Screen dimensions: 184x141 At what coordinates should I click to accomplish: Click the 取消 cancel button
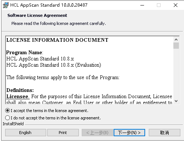pos(165,133)
